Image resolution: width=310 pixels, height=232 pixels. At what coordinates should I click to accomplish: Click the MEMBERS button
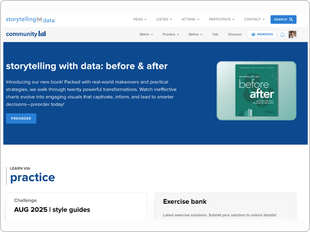(x=262, y=34)
